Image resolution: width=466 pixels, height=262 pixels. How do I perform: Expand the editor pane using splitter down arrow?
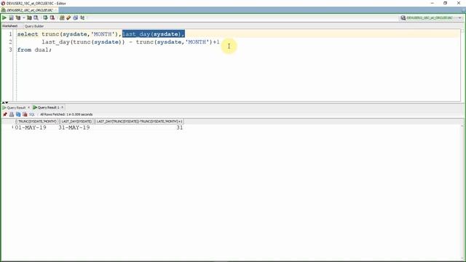point(7,103)
